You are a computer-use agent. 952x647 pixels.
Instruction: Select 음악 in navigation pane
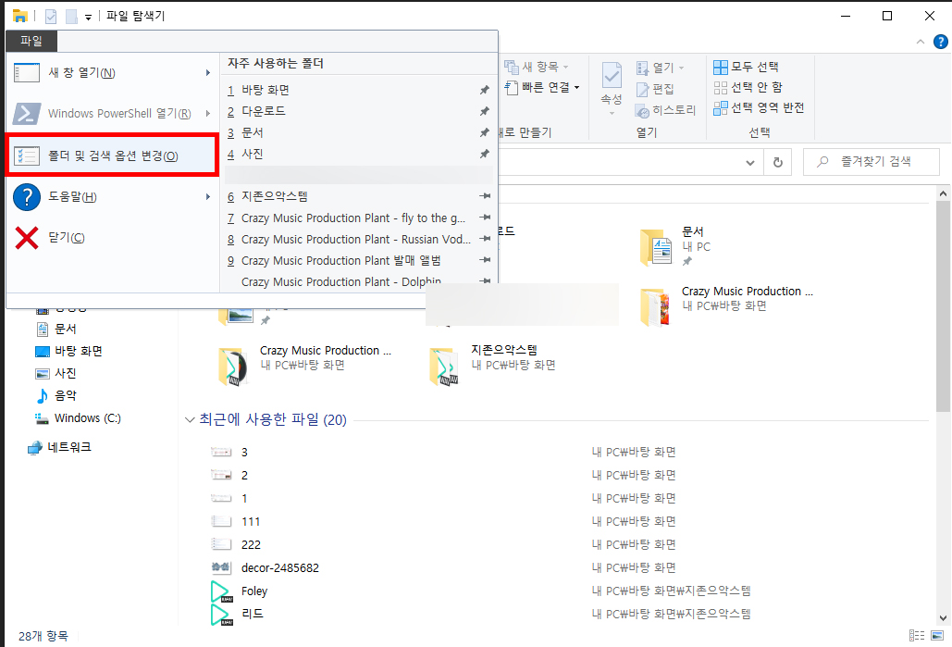pyautogui.click(x=56, y=396)
